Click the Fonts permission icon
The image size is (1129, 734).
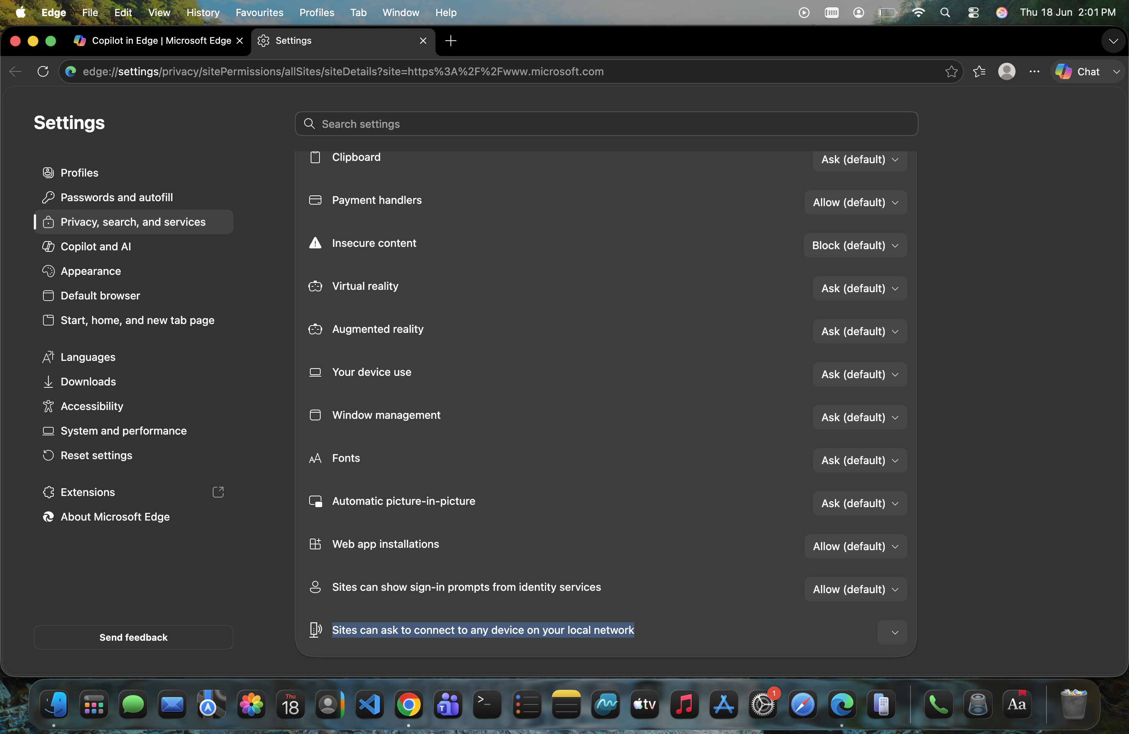point(315,458)
